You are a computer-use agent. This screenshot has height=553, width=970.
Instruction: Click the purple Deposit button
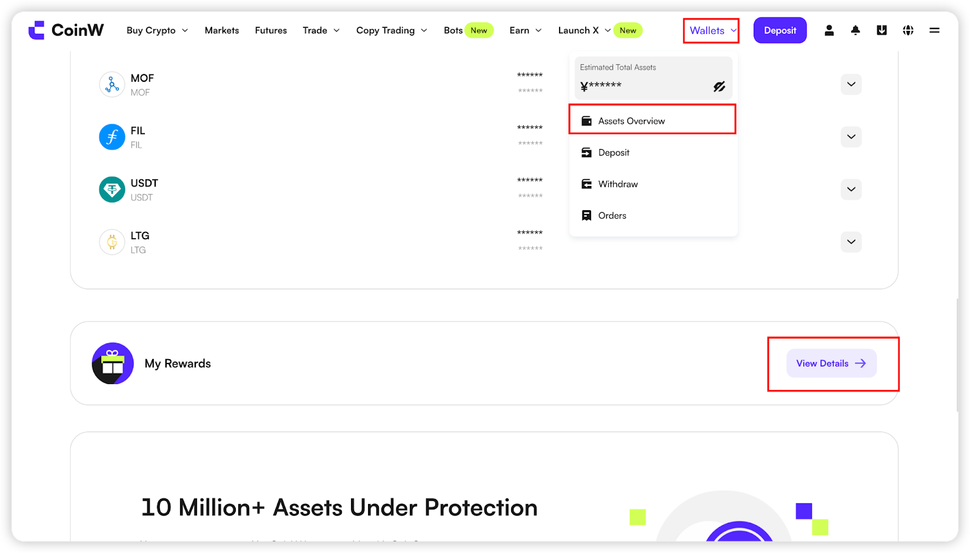(x=780, y=30)
